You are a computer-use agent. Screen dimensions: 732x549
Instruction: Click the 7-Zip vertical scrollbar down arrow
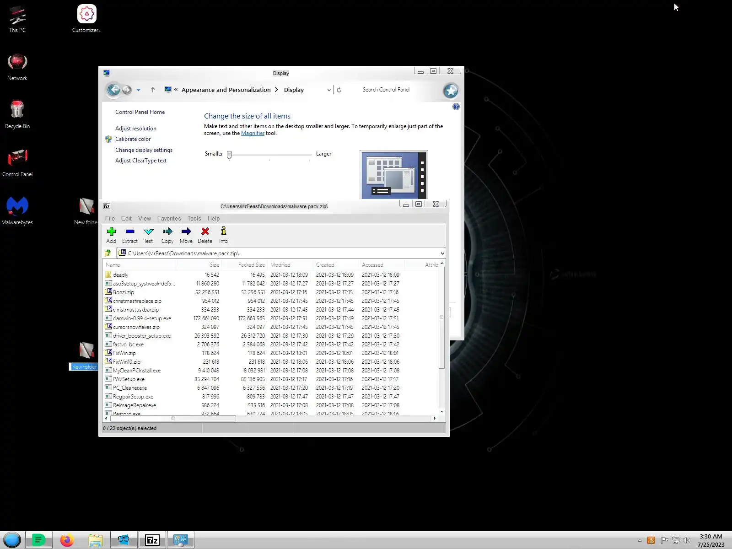pos(442,412)
